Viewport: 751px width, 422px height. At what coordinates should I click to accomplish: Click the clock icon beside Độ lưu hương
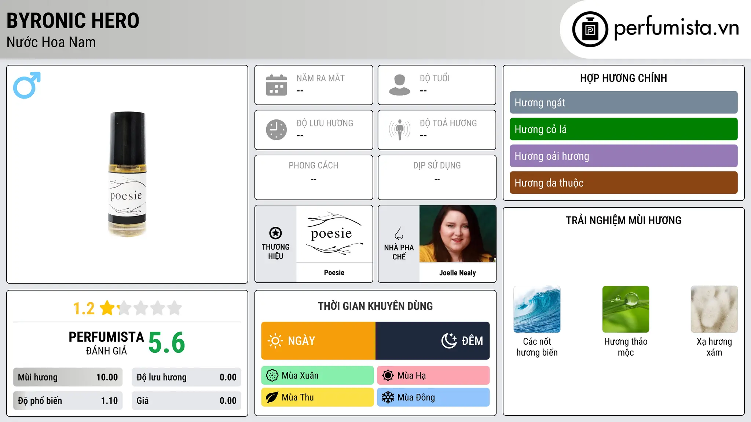tap(276, 130)
